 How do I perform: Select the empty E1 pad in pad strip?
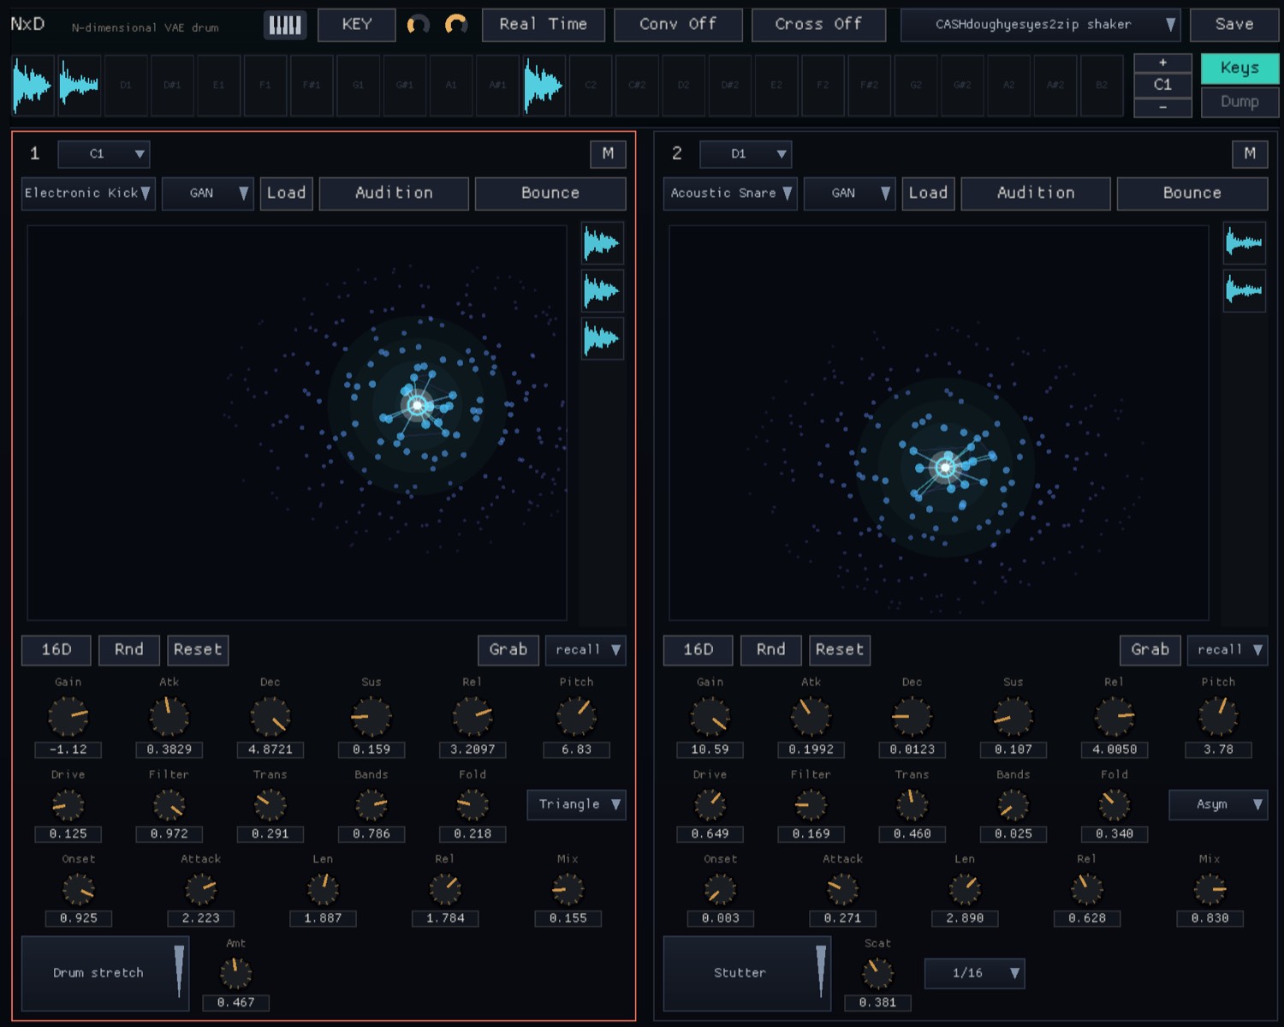pos(218,85)
